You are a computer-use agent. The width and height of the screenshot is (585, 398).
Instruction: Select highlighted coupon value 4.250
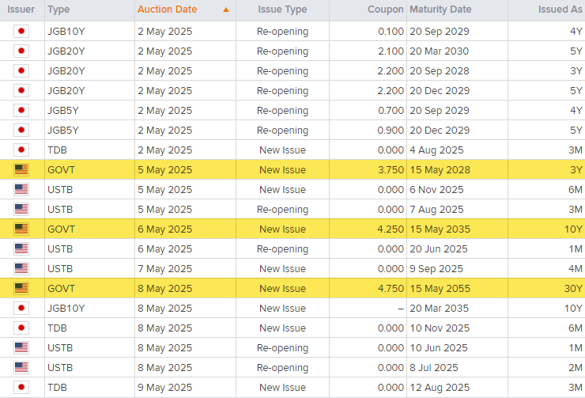point(391,229)
